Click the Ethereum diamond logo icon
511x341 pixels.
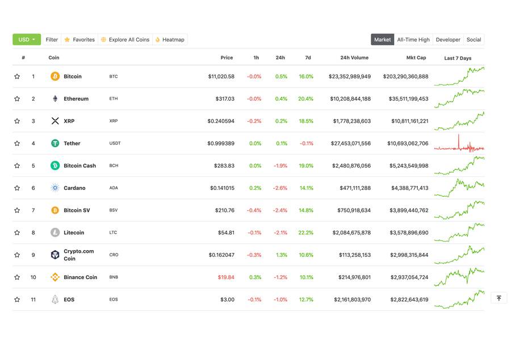click(x=55, y=99)
